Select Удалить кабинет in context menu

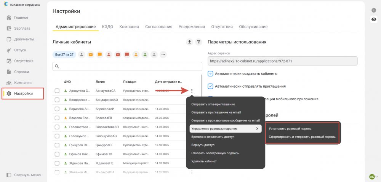(204, 161)
